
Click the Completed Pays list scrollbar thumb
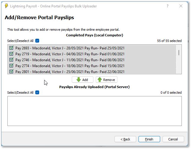click(x=179, y=53)
